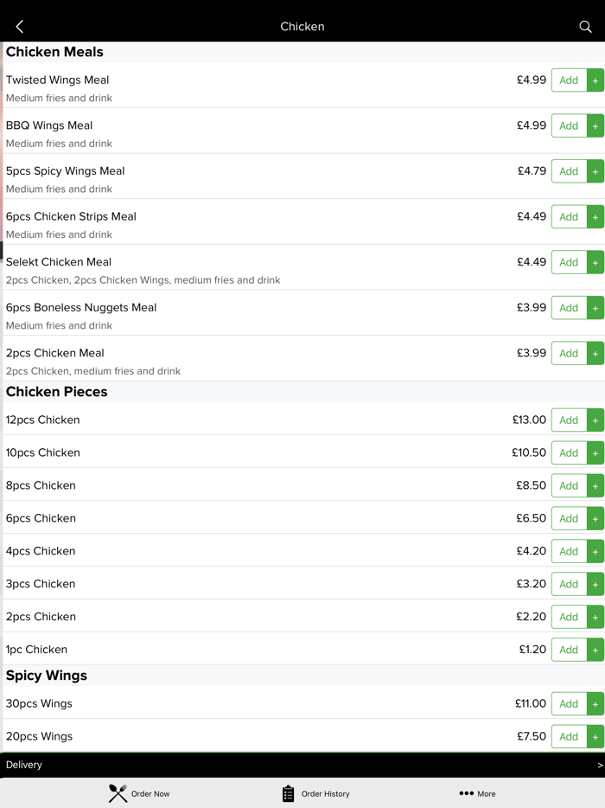Click plus icon for Selekt Chicken Meal
The height and width of the screenshot is (808, 605).
[x=595, y=263]
